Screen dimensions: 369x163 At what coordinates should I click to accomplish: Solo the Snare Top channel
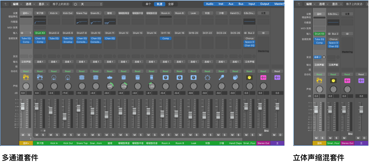[85, 135]
